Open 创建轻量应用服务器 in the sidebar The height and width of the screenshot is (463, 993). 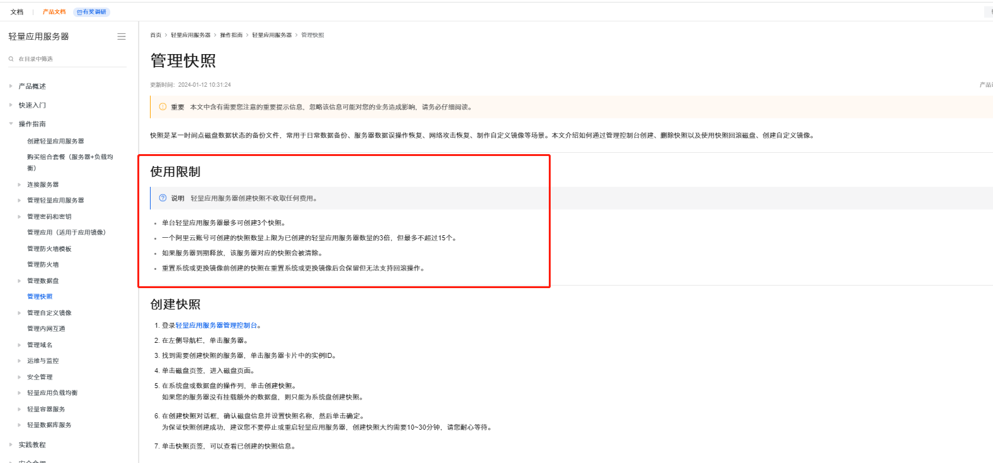pyautogui.click(x=55, y=141)
